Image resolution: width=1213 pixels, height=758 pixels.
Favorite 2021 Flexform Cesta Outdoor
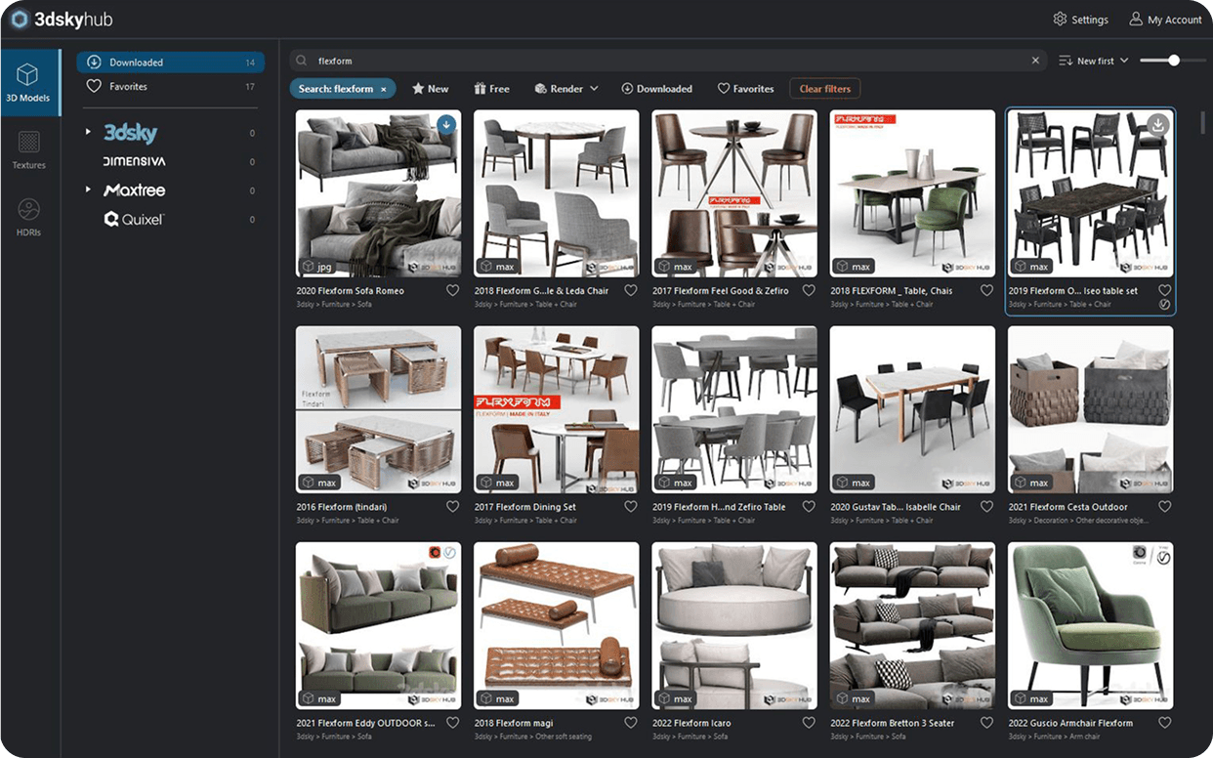tap(1165, 507)
